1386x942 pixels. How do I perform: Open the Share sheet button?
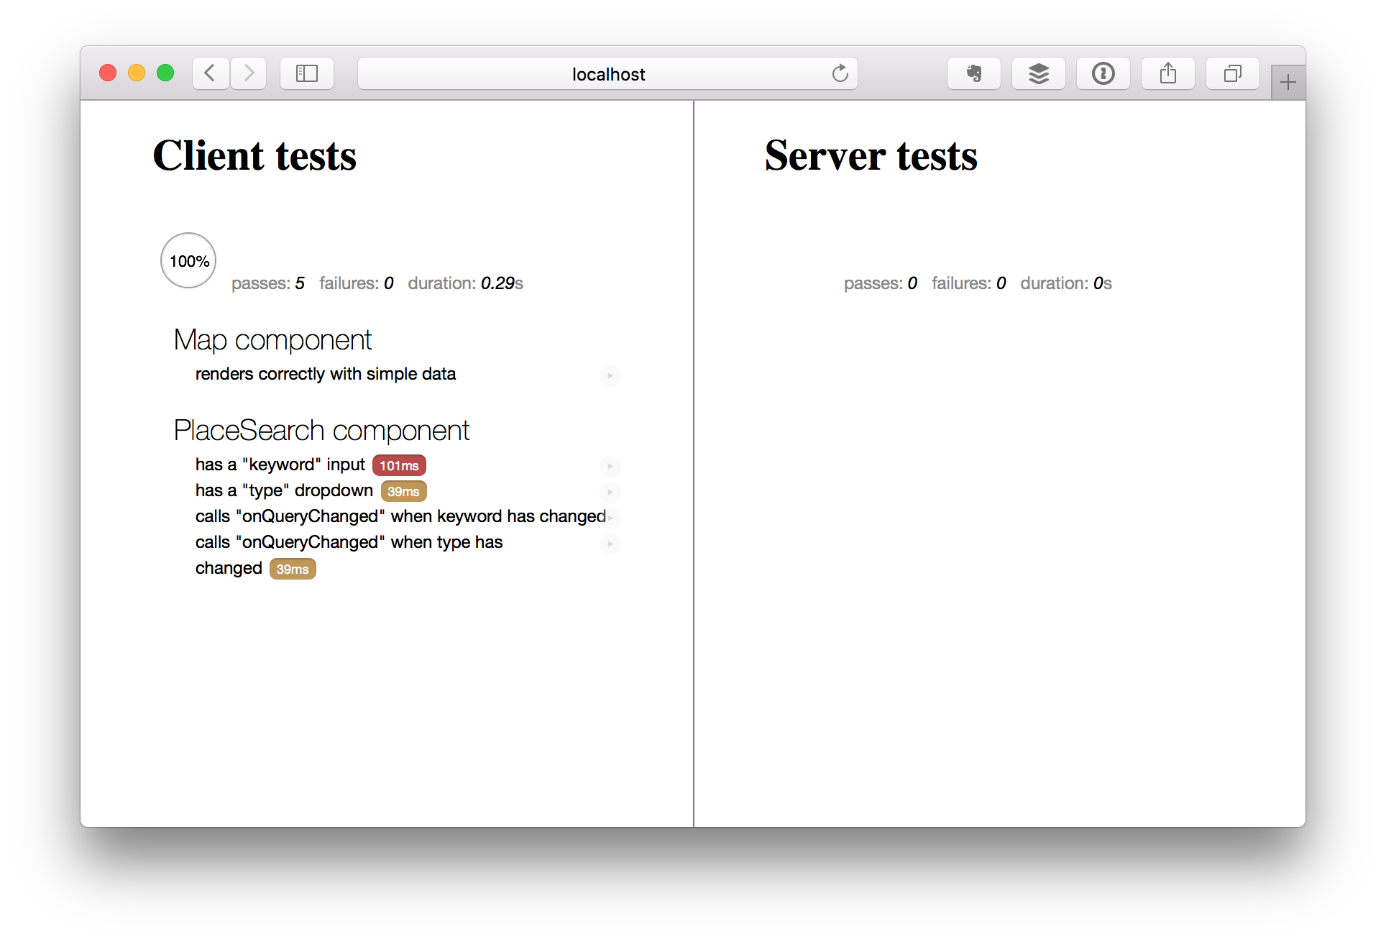1167,73
